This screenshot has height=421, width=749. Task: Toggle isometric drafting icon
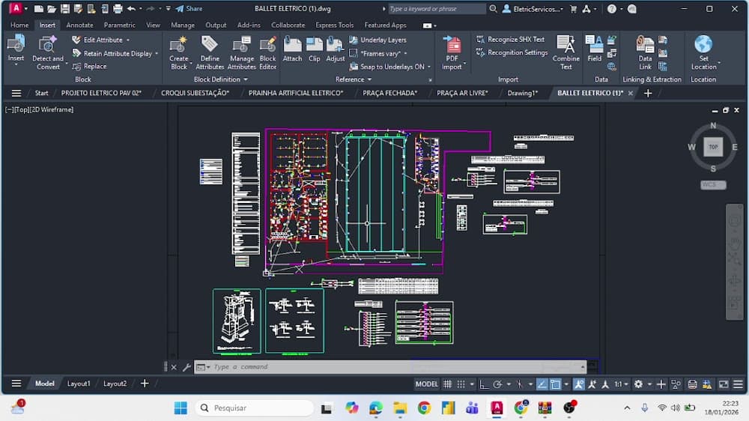point(520,384)
